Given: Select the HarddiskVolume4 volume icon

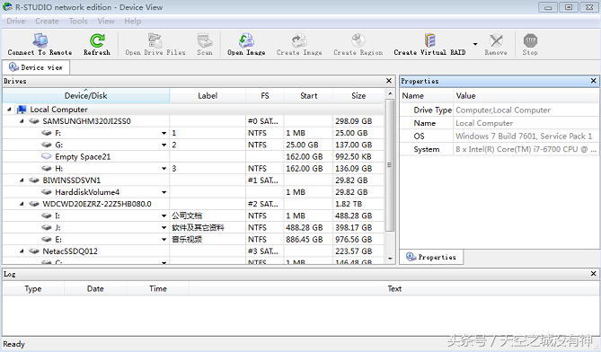Looking at the screenshot, I should coord(47,192).
